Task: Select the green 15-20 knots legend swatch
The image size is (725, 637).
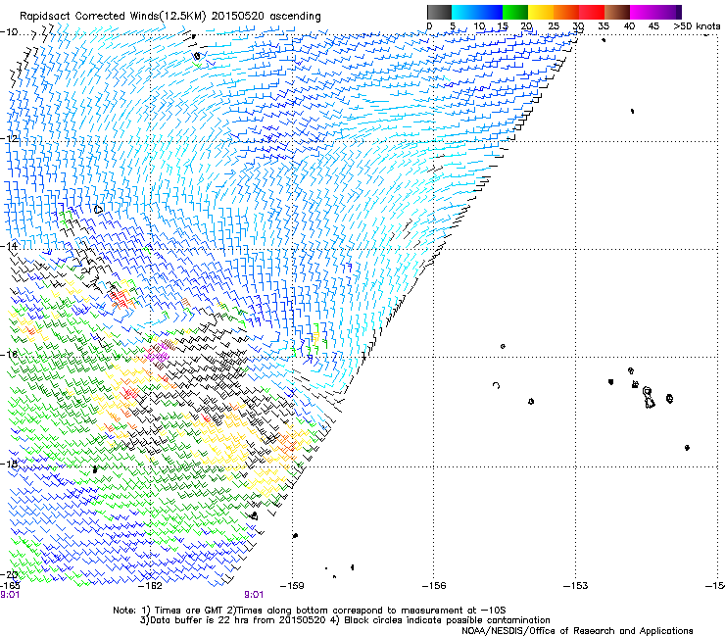Action: click(x=515, y=12)
